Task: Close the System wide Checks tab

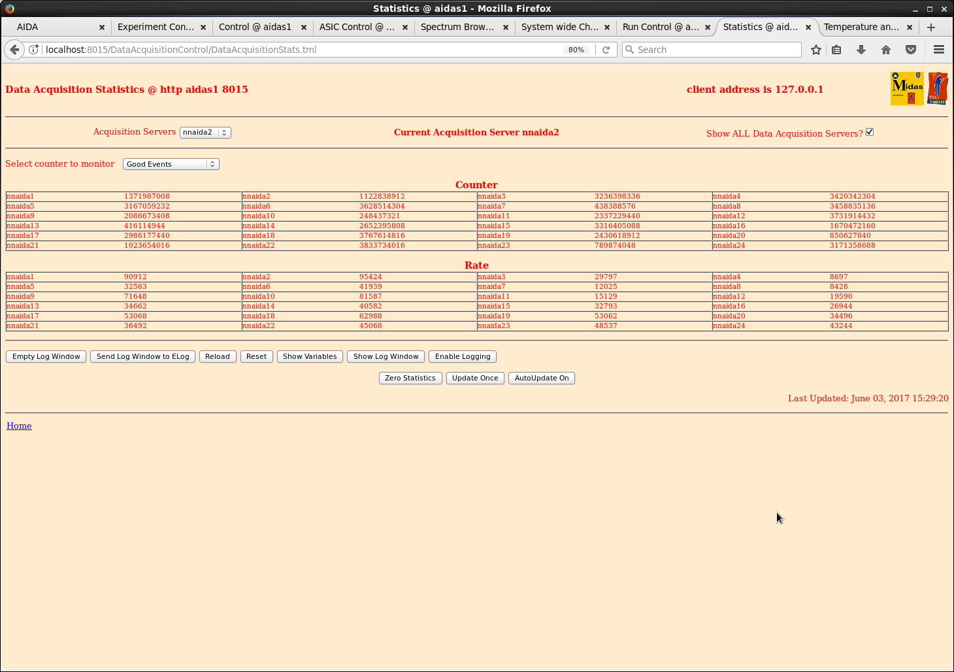Action: coord(607,27)
